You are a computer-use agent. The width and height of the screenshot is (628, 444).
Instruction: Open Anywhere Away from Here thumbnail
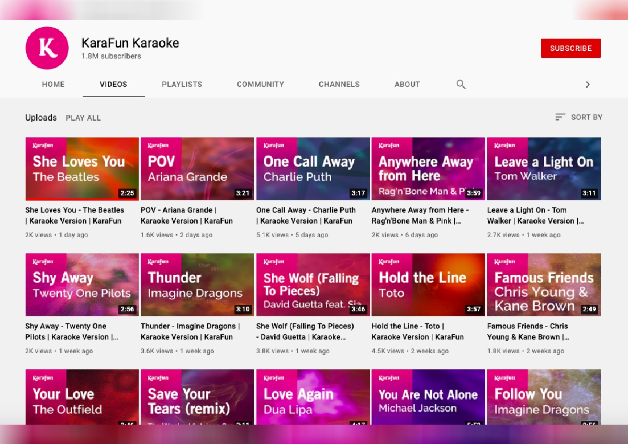pos(428,169)
